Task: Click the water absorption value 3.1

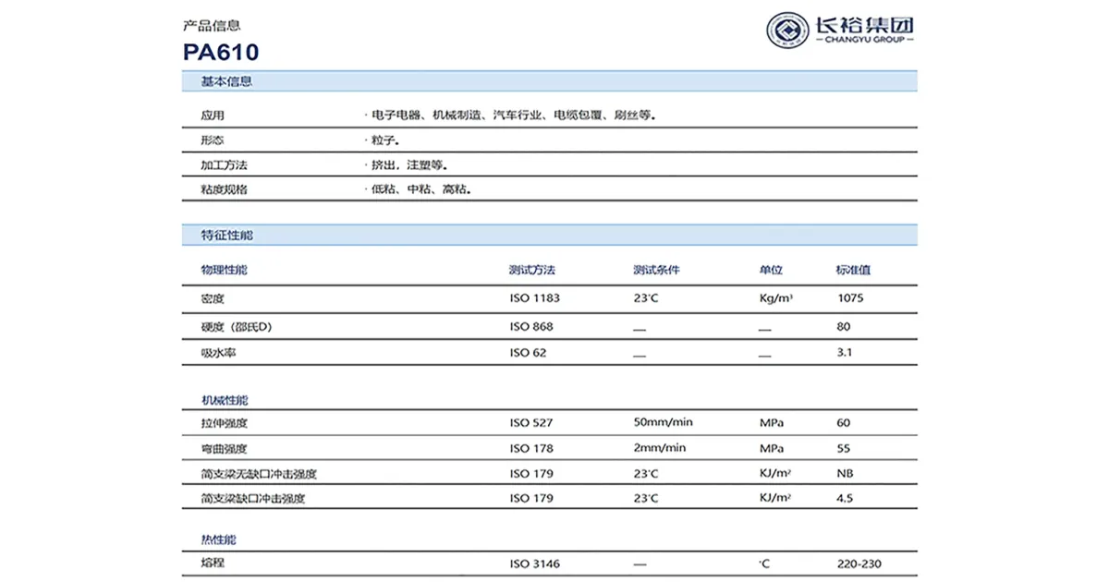Action: [844, 352]
